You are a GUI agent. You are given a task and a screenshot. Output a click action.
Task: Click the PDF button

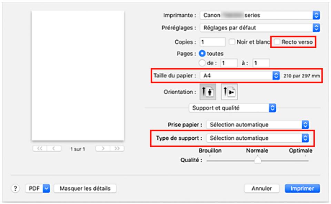tap(34, 189)
